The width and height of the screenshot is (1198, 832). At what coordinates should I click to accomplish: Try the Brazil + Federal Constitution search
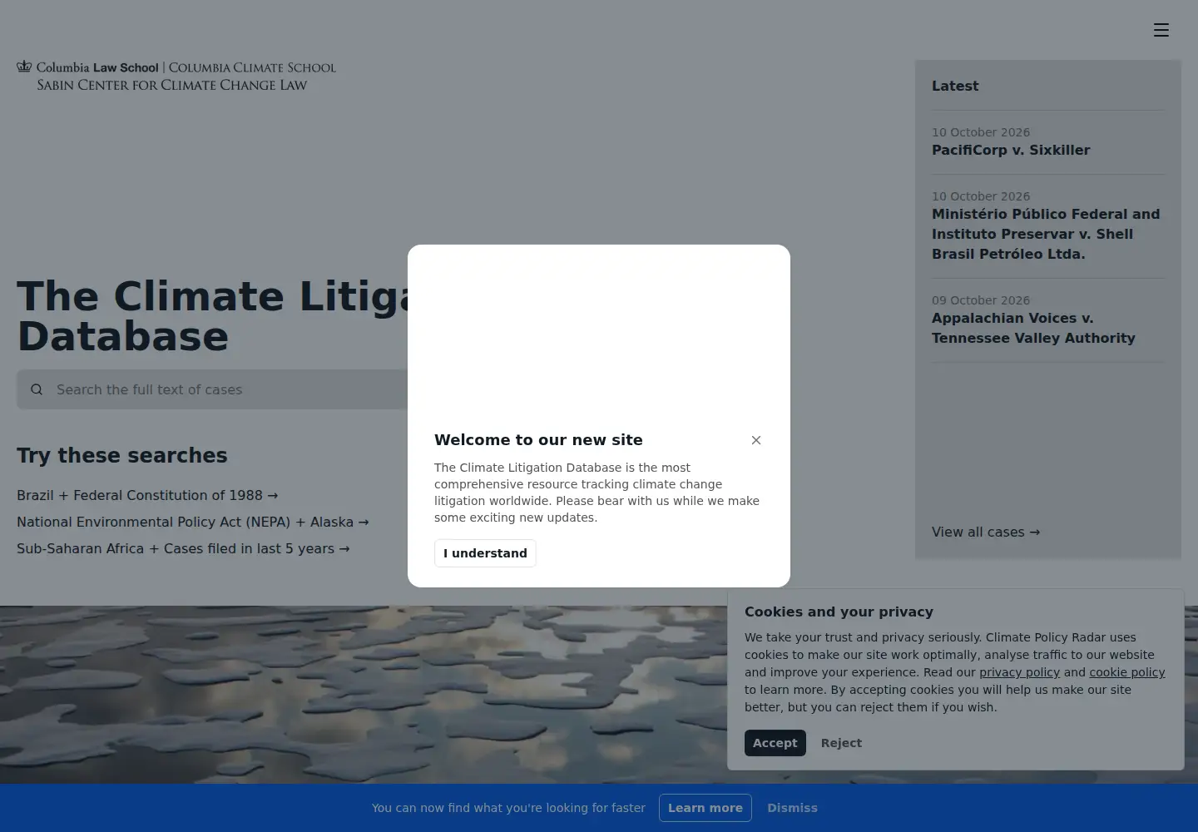tap(147, 496)
